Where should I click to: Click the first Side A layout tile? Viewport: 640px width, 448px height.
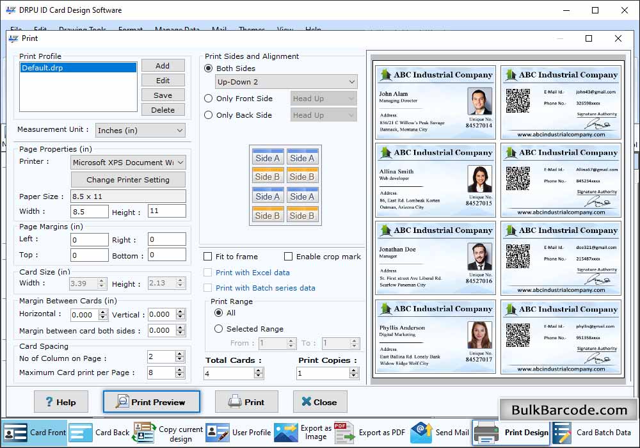tap(268, 157)
